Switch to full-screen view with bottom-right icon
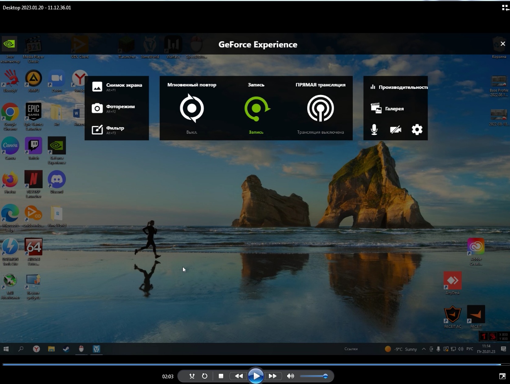Viewport: 510px width, 384px height. click(x=502, y=376)
